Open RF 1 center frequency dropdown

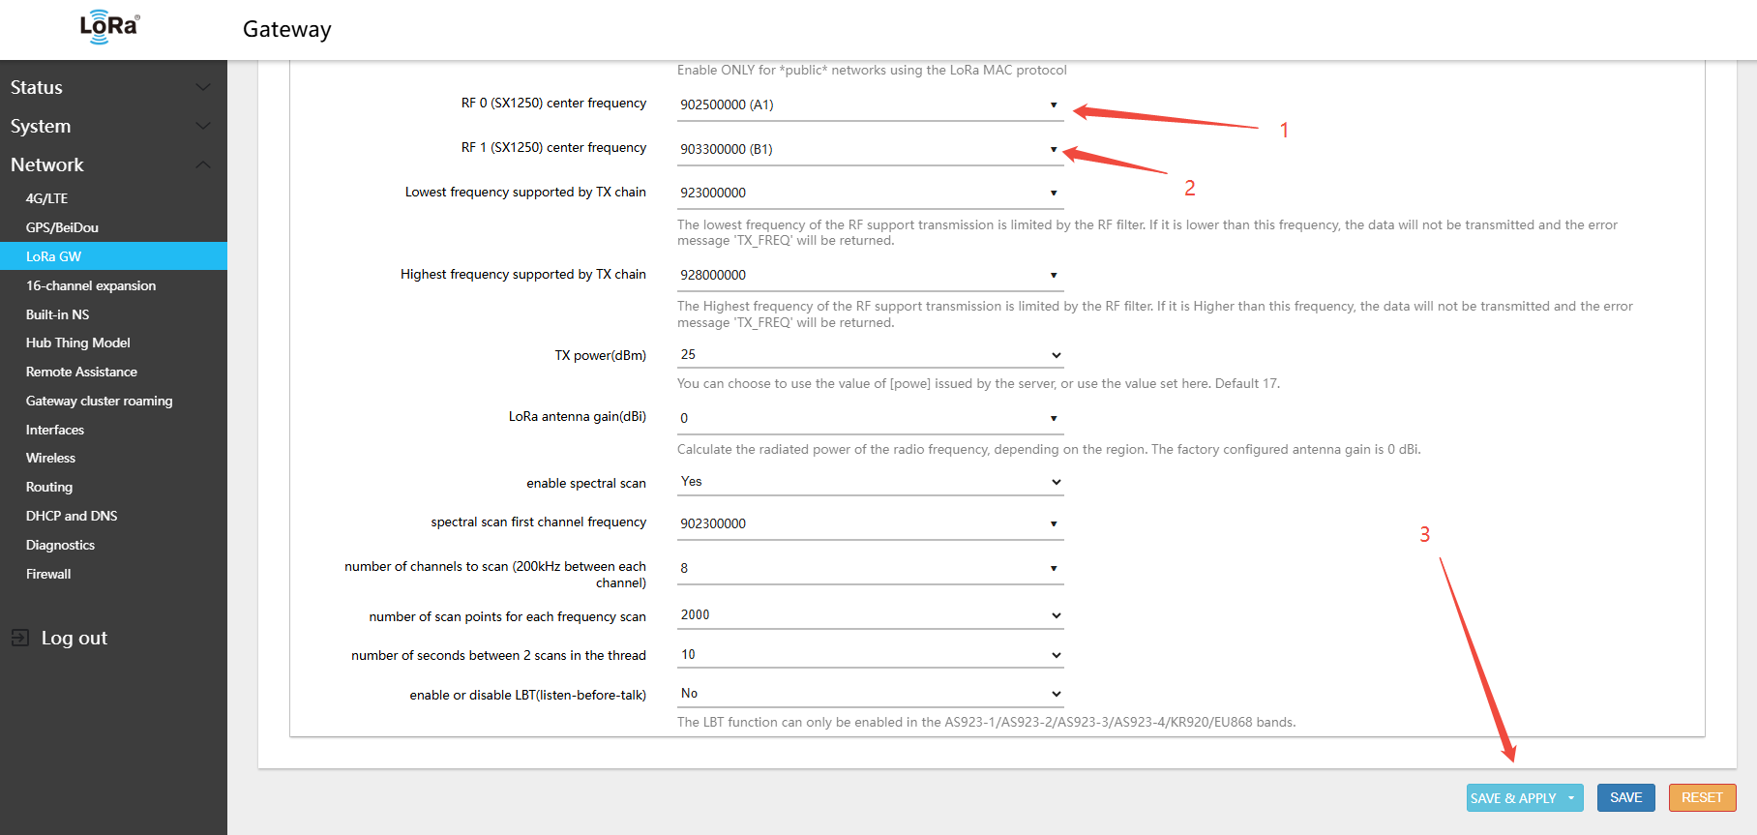(869, 149)
